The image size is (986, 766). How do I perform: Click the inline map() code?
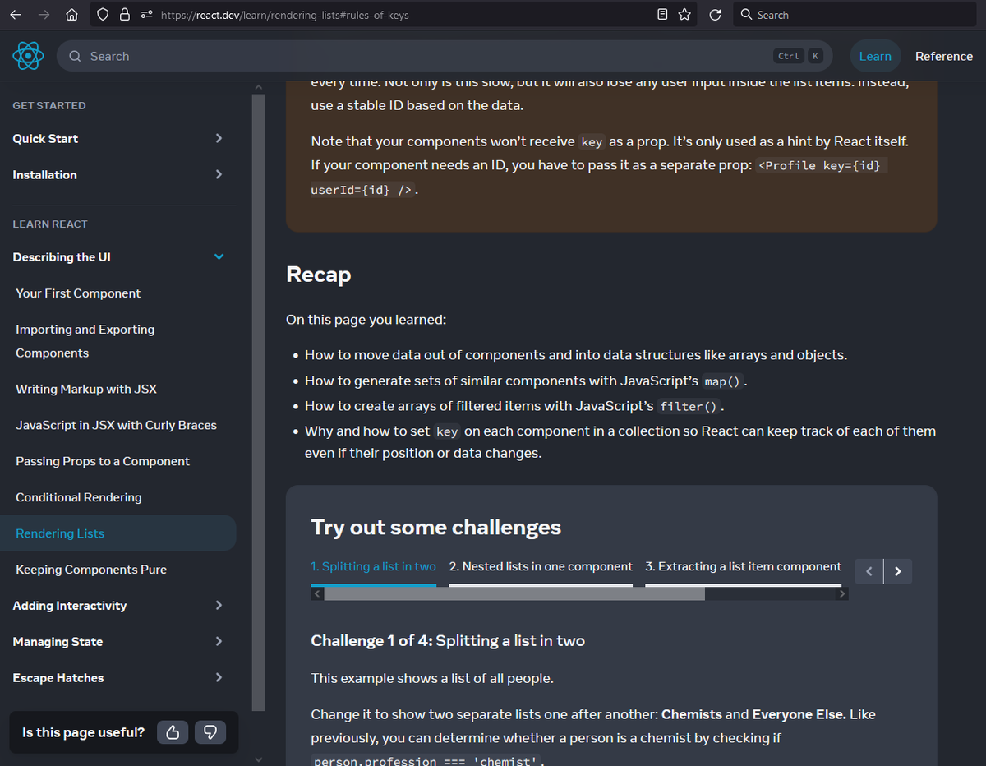click(x=723, y=381)
